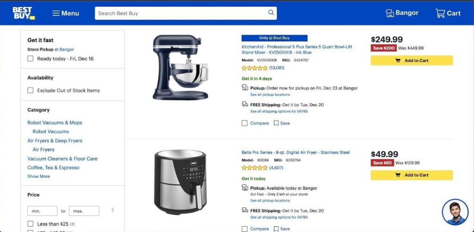Click the KitchenAid mixer star rating

[x=255, y=68]
